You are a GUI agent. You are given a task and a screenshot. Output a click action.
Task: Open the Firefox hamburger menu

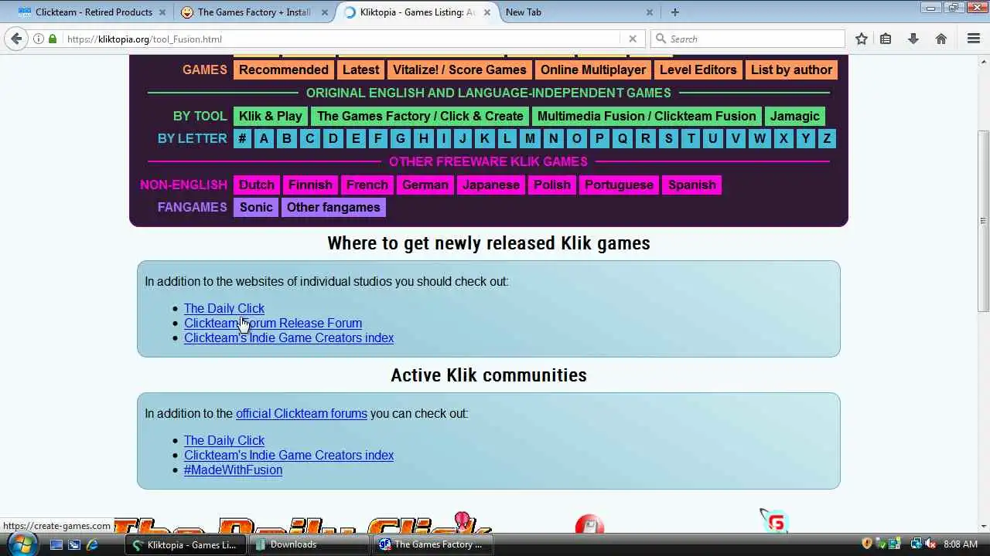[974, 39]
